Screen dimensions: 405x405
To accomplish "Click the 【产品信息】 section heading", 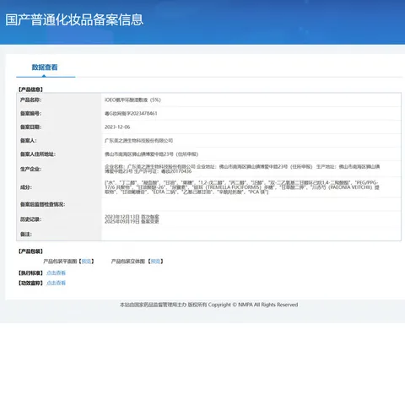I will pos(30,89).
